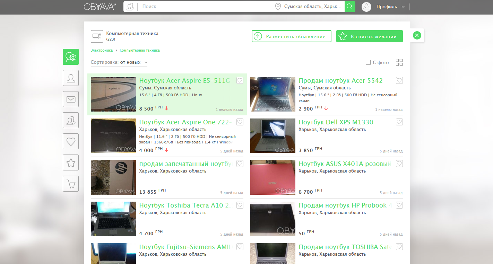Switch to grid view layout icon
The image size is (493, 264).
tap(399, 62)
